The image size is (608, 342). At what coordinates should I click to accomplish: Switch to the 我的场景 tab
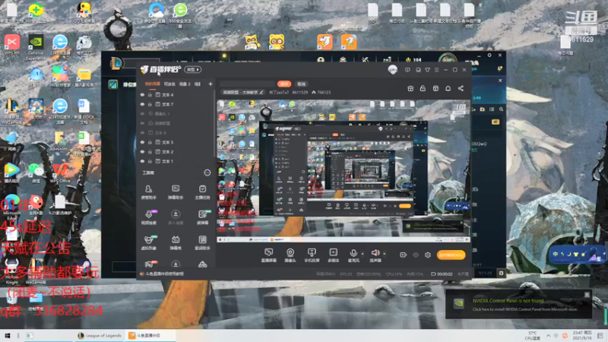click(x=153, y=84)
